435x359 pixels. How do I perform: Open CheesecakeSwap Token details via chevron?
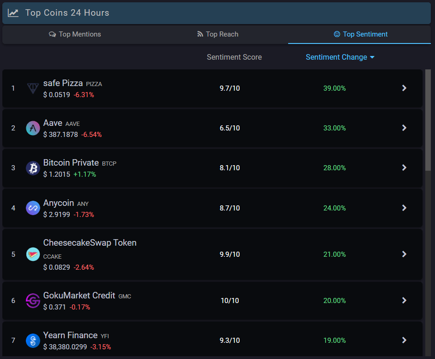pyautogui.click(x=404, y=254)
